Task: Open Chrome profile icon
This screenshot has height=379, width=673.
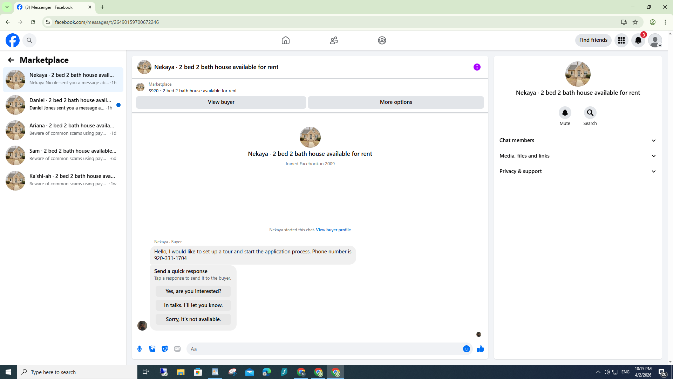Action: (x=653, y=22)
